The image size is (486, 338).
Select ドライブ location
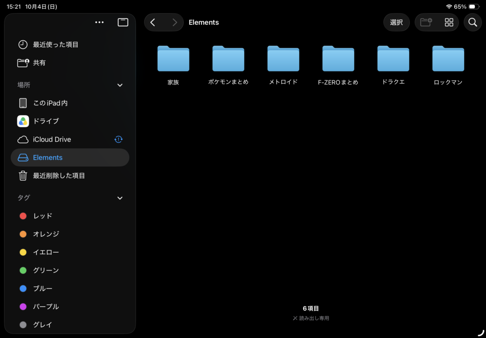point(70,121)
